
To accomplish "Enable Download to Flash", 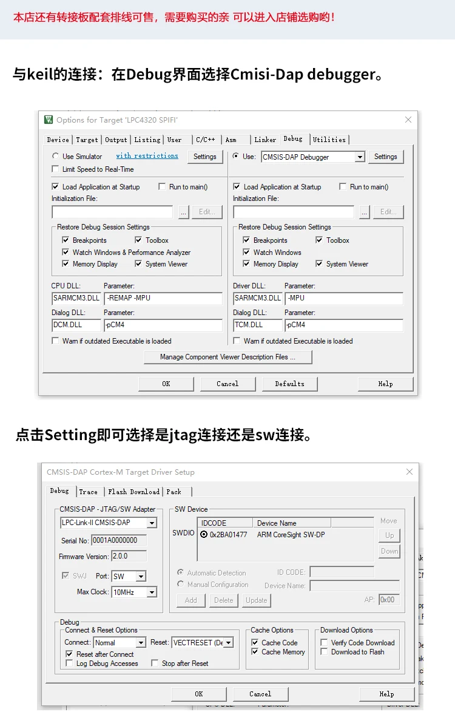I will click(x=324, y=651).
